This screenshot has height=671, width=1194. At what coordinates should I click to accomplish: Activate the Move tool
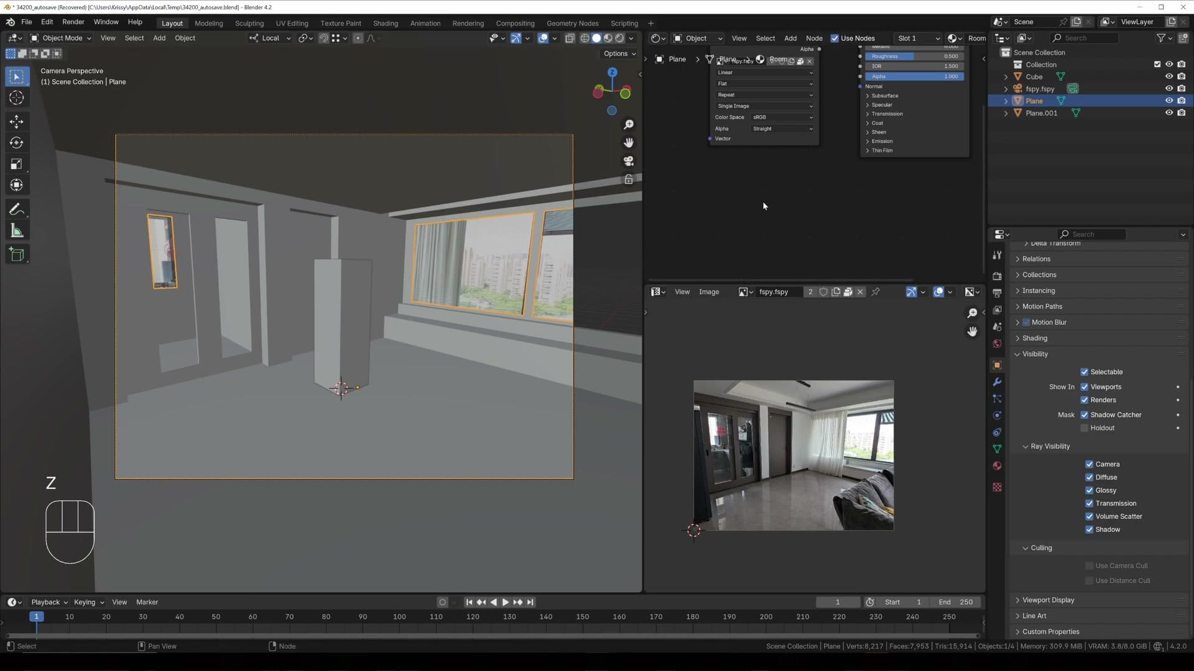pos(17,121)
